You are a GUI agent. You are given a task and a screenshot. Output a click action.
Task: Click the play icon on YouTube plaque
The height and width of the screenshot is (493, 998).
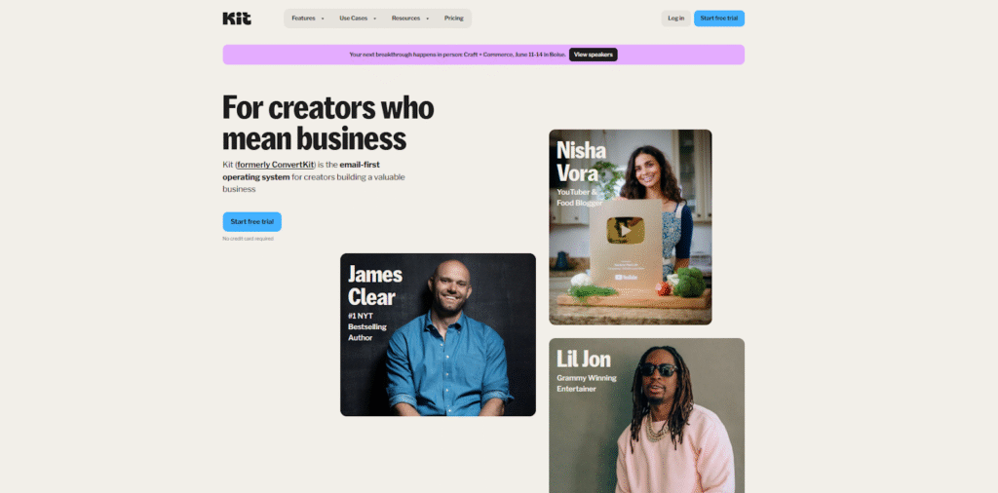coord(625,230)
